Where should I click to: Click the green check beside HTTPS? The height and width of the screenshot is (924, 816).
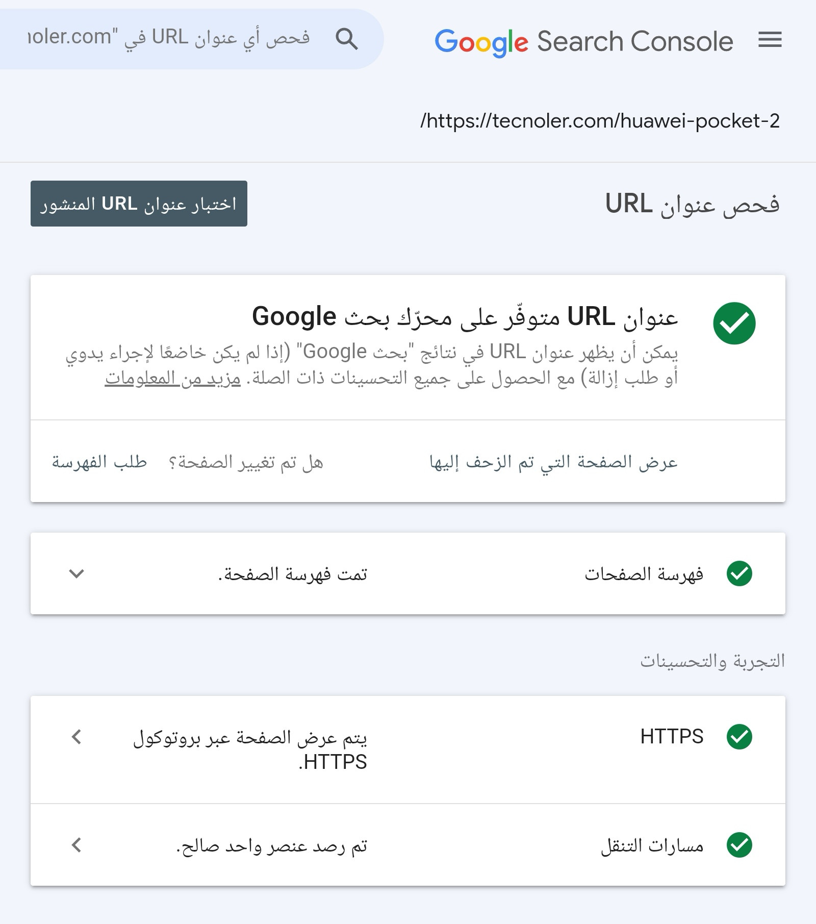(739, 736)
